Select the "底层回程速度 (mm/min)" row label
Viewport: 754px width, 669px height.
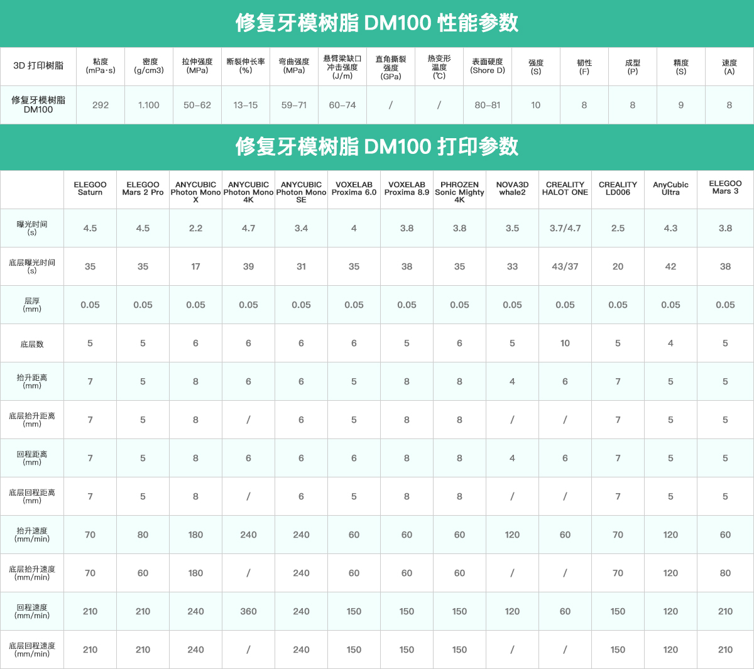tap(32, 650)
